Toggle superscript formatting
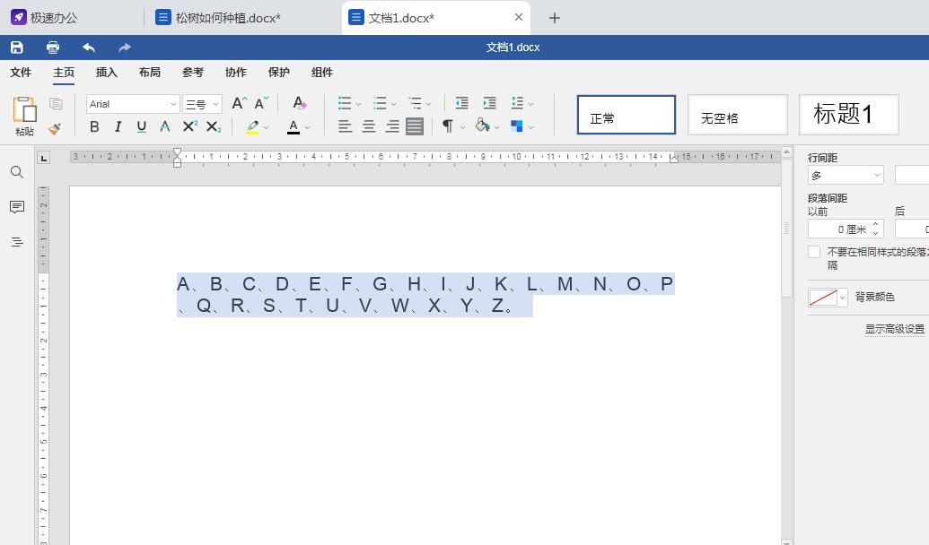Screen dimensions: 929x545 coord(189,126)
